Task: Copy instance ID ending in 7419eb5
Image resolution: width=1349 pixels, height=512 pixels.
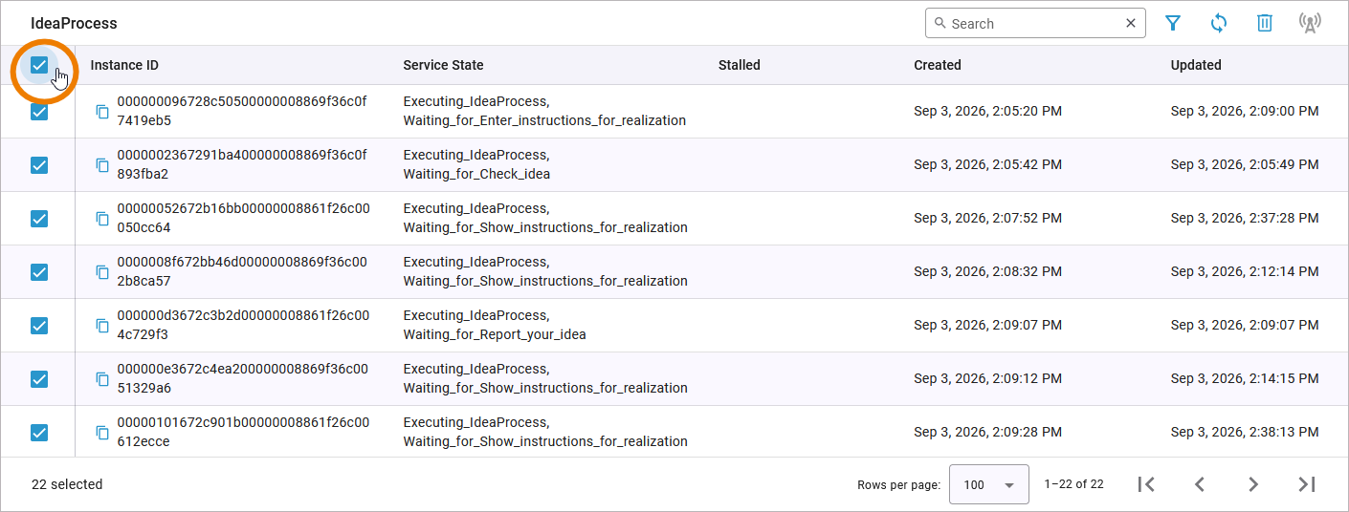Action: (102, 112)
